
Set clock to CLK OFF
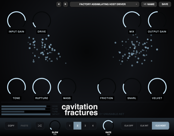(x=129, y=126)
